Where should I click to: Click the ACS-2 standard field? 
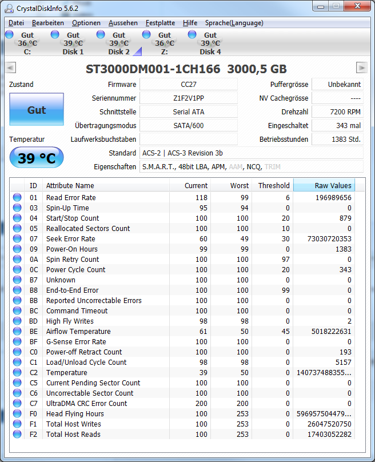point(252,153)
